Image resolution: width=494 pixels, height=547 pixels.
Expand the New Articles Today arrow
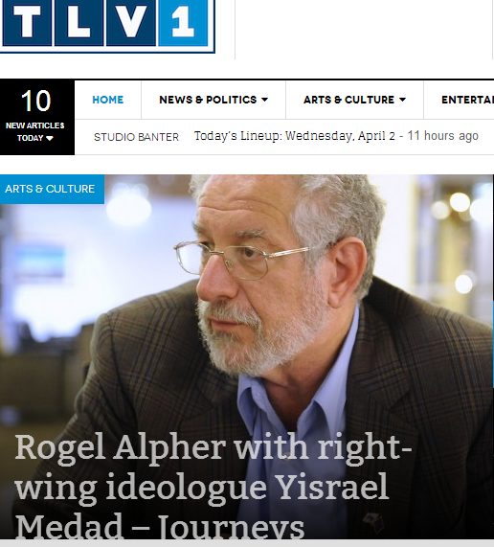(50, 139)
